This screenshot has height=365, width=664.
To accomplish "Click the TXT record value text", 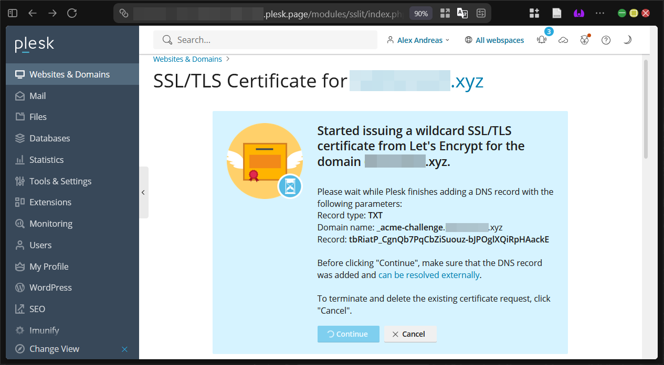I will tap(449, 239).
